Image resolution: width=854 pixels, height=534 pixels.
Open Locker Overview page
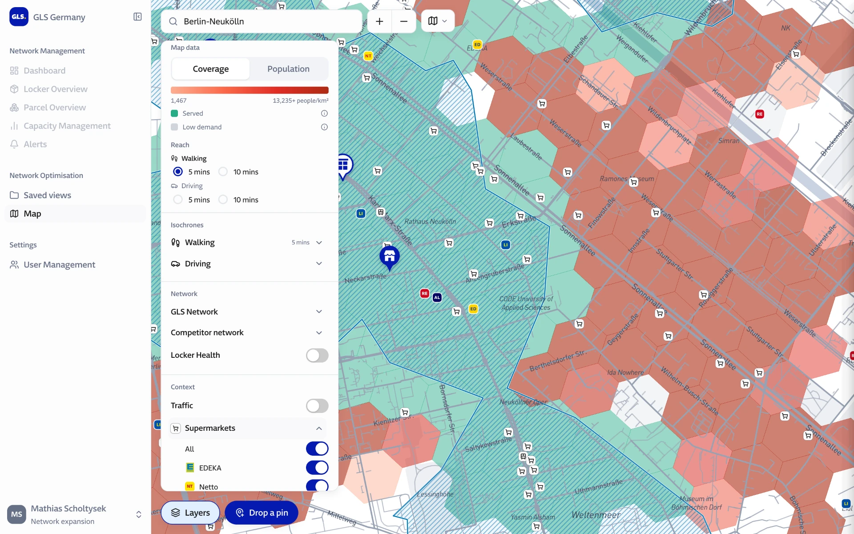click(55, 89)
